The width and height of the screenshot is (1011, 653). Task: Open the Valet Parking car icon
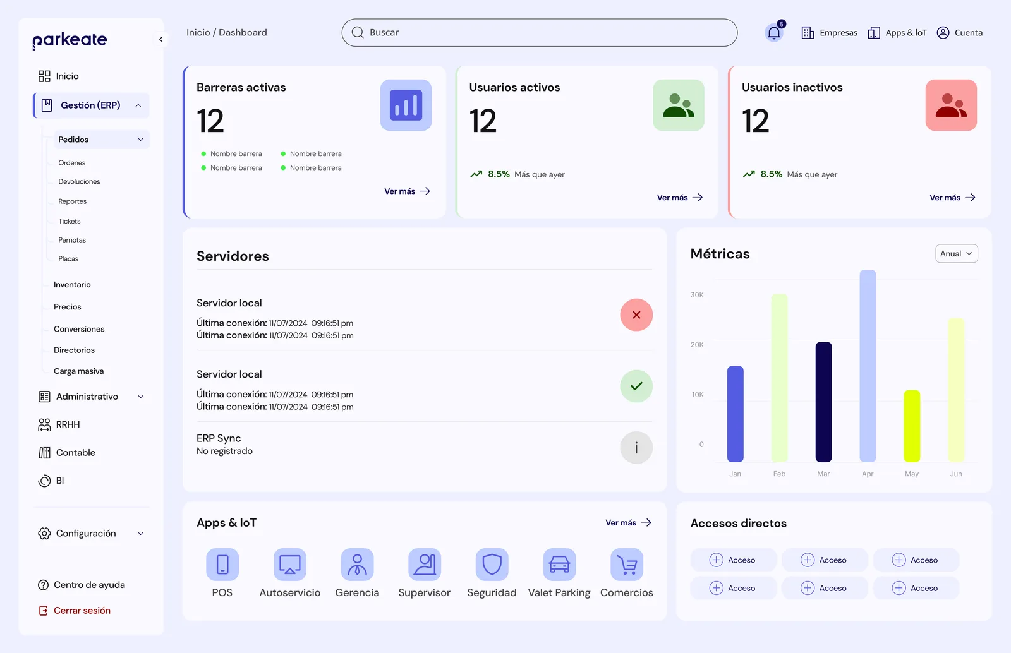coord(559,564)
